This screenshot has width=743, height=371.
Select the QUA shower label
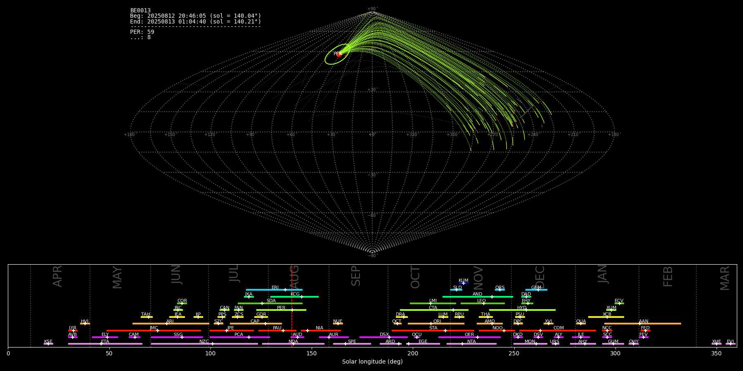pyautogui.click(x=581, y=321)
